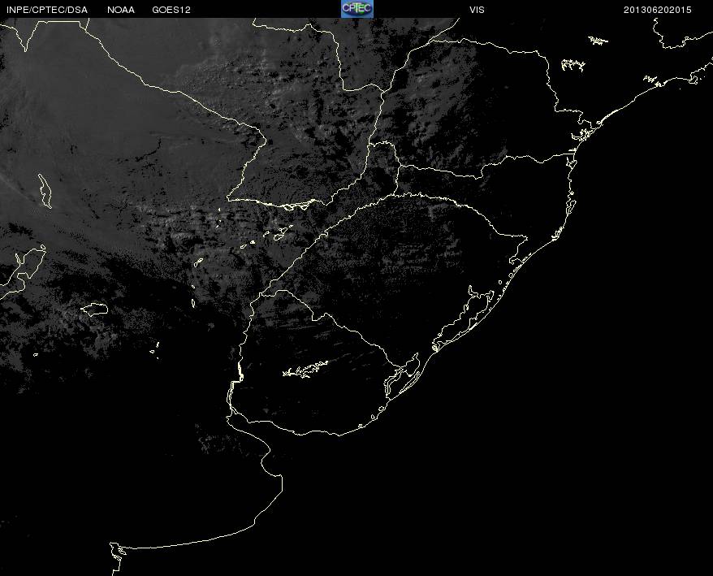The image size is (713, 576).
Task: Click the NOAA label
Action: click(x=121, y=10)
